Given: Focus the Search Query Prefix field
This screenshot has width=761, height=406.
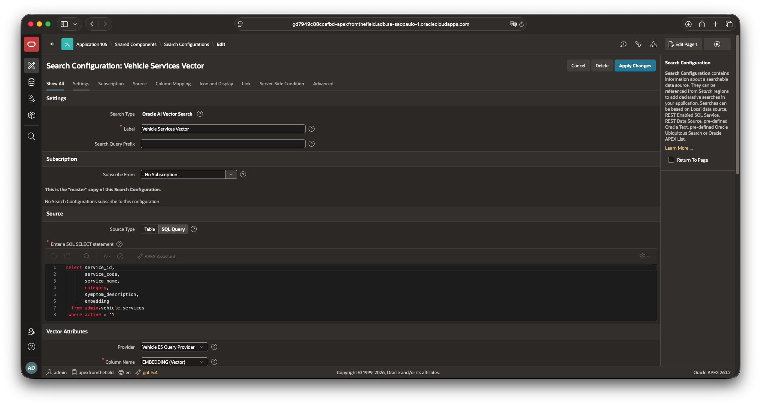Looking at the screenshot, I should pyautogui.click(x=223, y=144).
